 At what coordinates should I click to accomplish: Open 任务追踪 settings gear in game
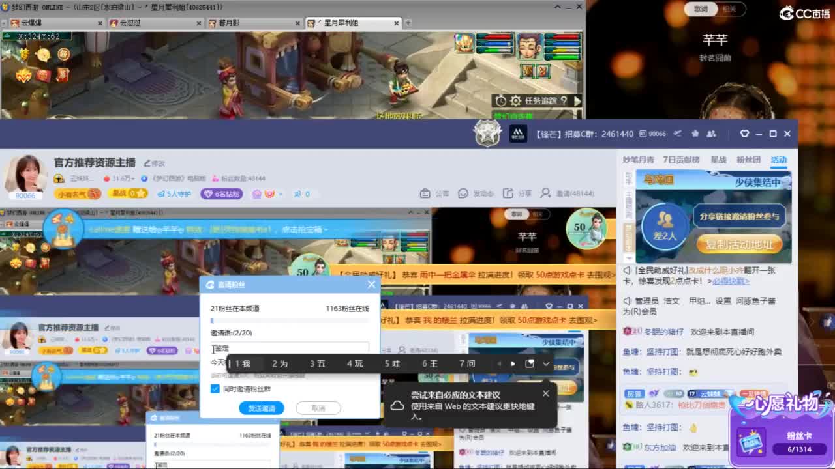pos(515,100)
